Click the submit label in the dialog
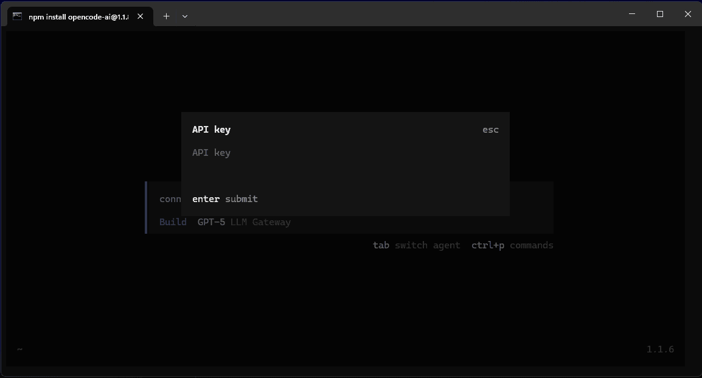Image resolution: width=702 pixels, height=378 pixels. (242, 198)
